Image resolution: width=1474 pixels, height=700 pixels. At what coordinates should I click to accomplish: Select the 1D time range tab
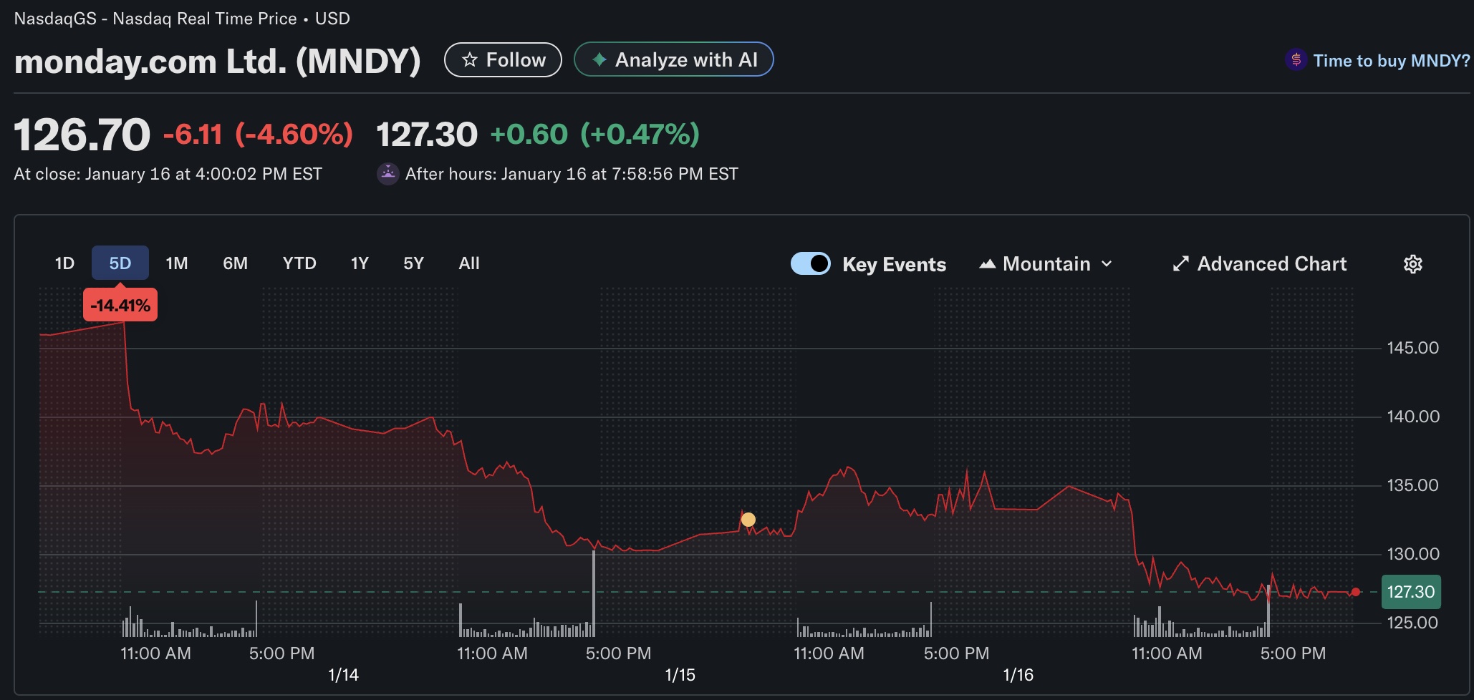[64, 263]
